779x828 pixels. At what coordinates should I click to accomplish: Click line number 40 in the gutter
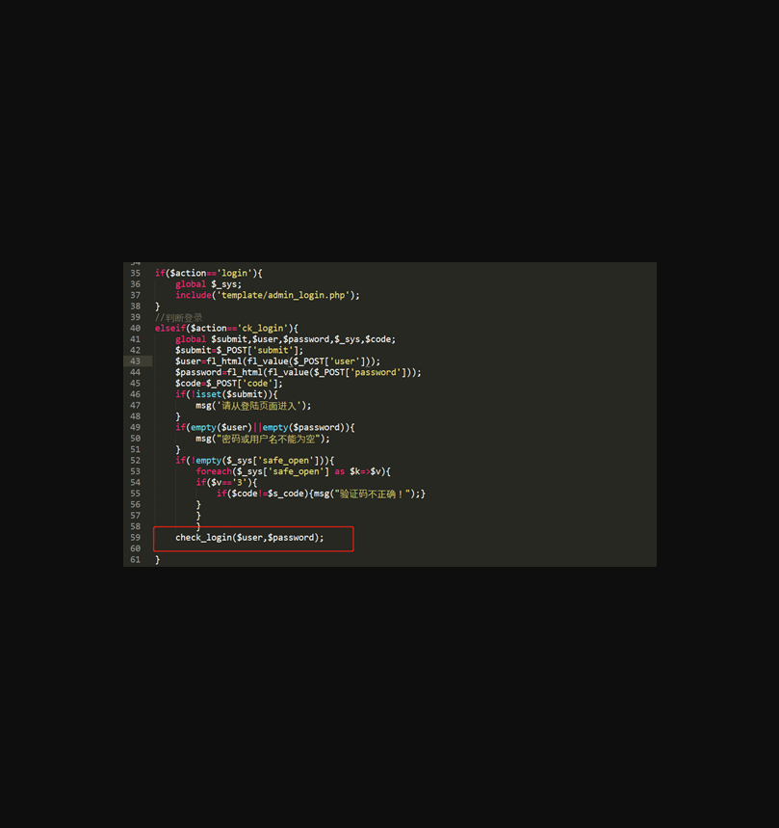[x=135, y=329]
